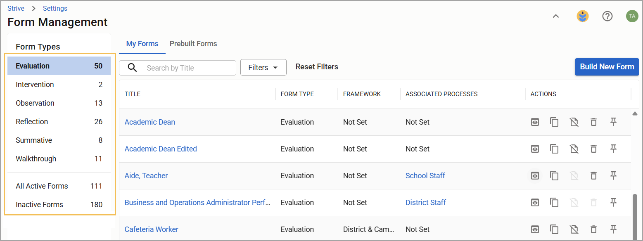643x241 pixels.
Task: Pin the Cafeteria Worker form
Action: 613,229
